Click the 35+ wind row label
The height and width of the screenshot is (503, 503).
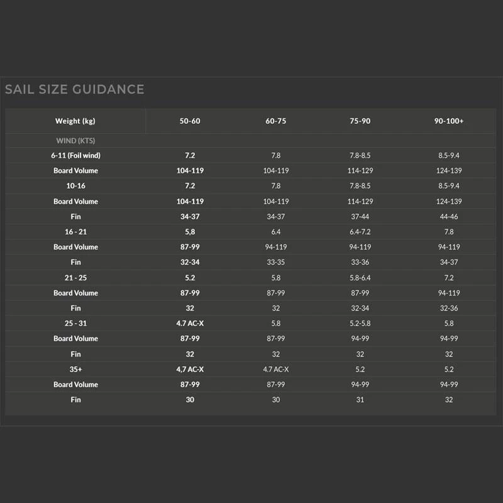click(x=75, y=370)
